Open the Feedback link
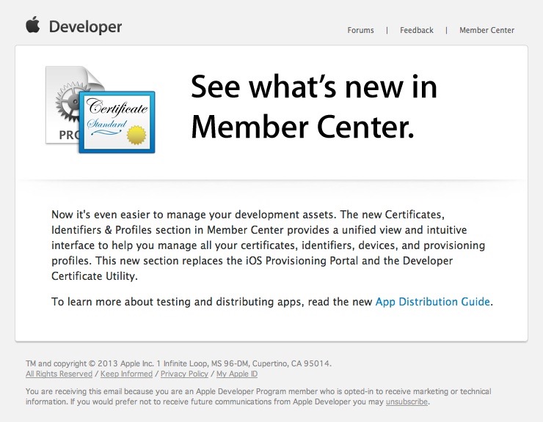 tap(417, 31)
